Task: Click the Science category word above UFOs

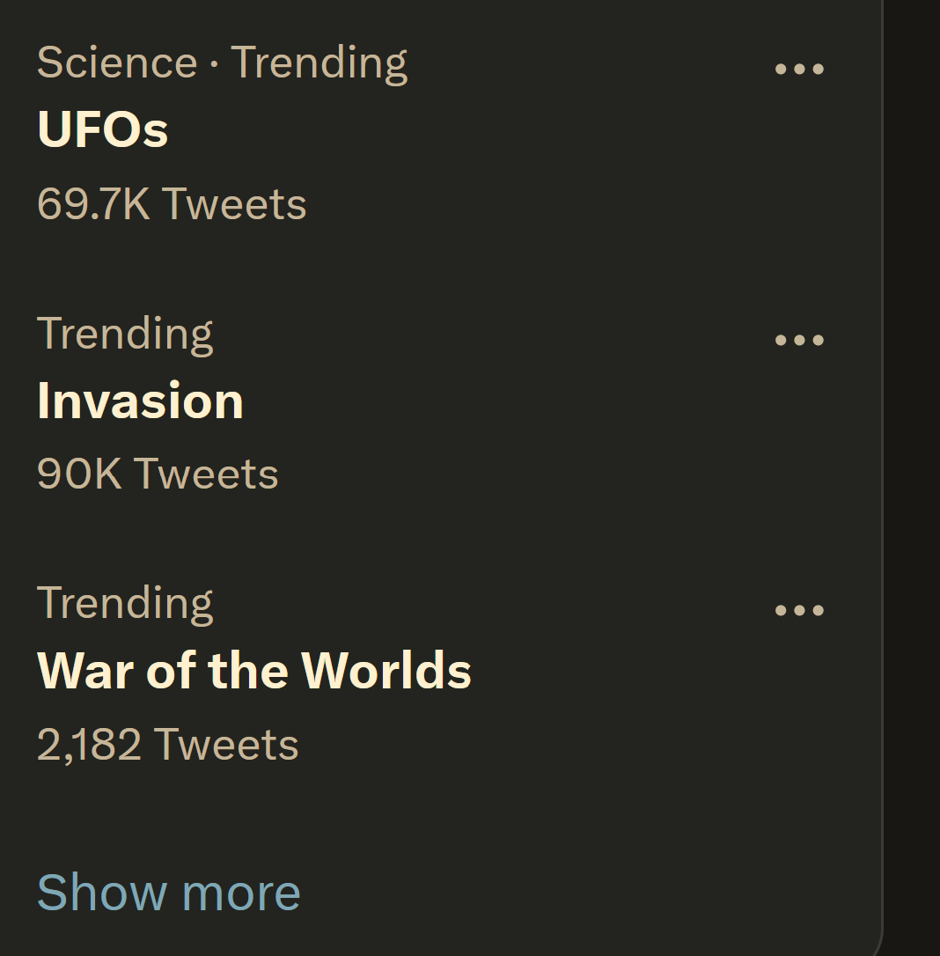Action: point(117,63)
